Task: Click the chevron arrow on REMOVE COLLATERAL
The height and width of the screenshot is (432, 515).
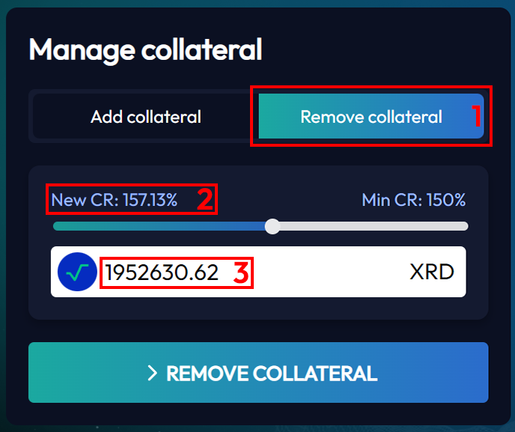Action: click(152, 373)
